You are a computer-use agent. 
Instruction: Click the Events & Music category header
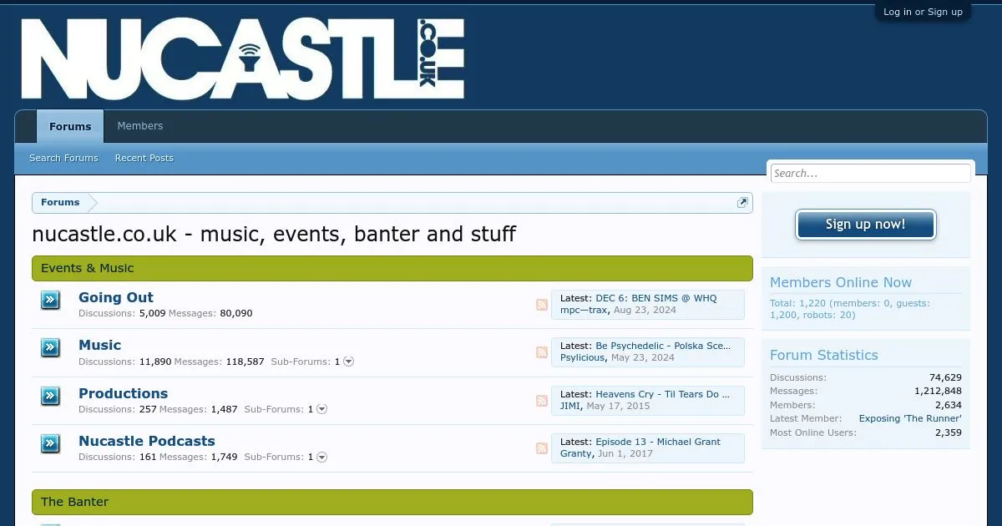tap(392, 268)
